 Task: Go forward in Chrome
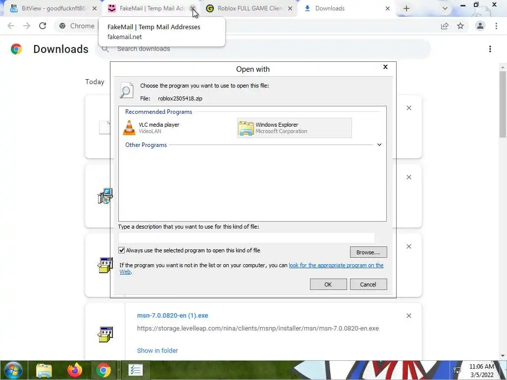27,26
